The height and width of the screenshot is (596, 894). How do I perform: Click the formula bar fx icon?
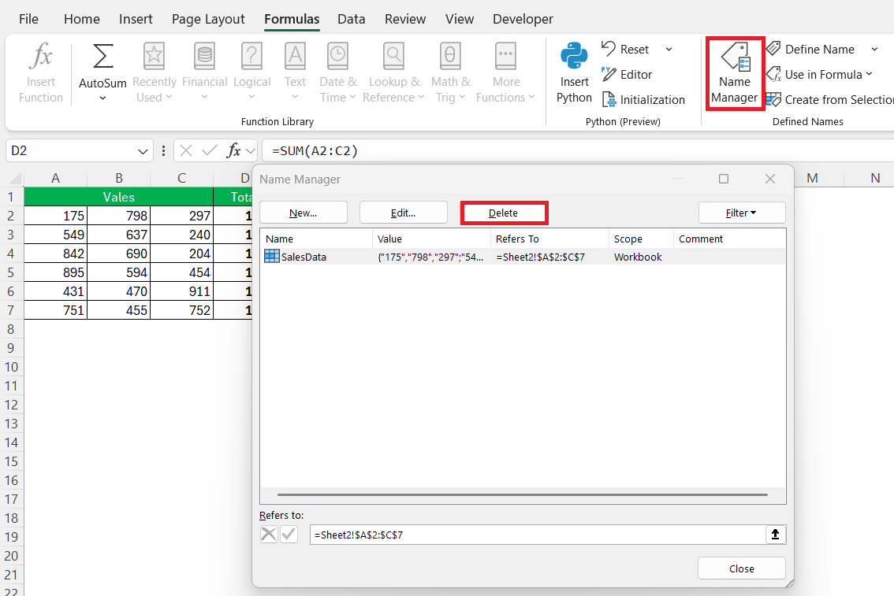(x=233, y=150)
